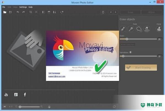Click the mirror/flip compare toolbar icon
This screenshot has width=165, height=111.
click(x=54, y=12)
